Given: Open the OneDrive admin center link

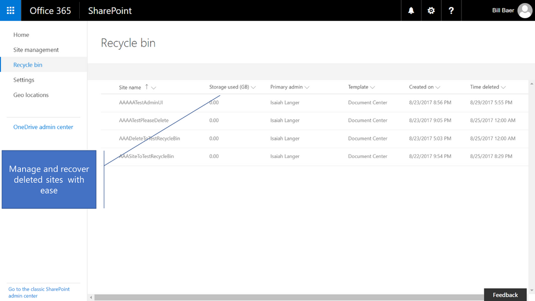Looking at the screenshot, I should click(43, 127).
